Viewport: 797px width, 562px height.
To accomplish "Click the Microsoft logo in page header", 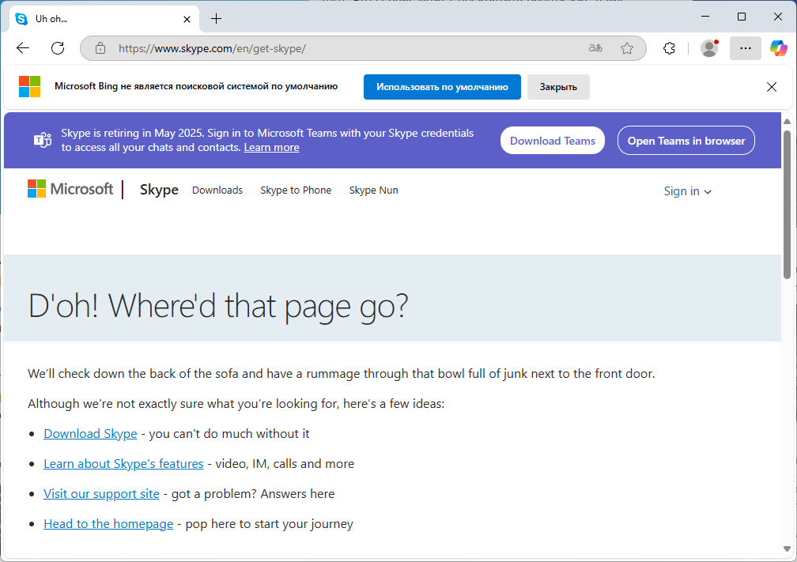I will (x=70, y=189).
